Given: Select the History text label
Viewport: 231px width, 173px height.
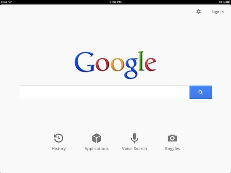Looking at the screenshot, I should pos(59,149).
